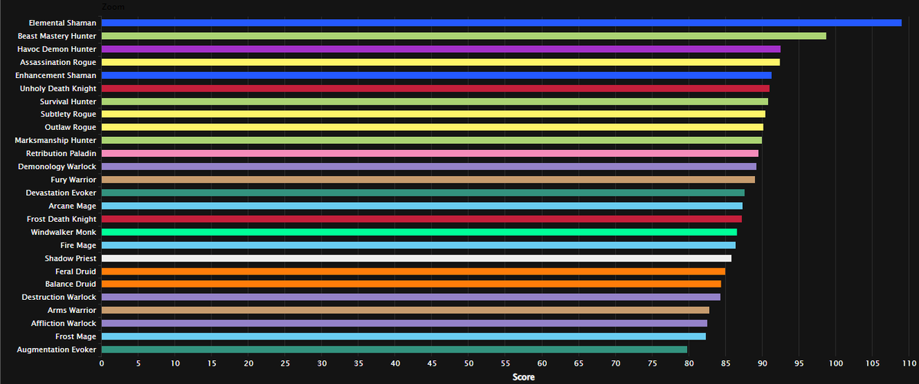Click the Elemental Shaman score bar
The height and width of the screenshot is (384, 919).
(x=502, y=23)
